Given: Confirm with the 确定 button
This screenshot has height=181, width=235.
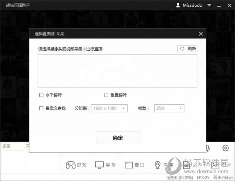Looking at the screenshot, I should (118, 138).
